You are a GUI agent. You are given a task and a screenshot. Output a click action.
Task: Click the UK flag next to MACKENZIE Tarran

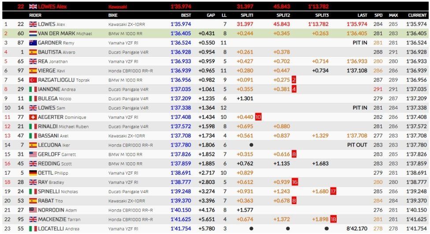pos(33,220)
